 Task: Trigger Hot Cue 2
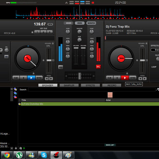(43, 32)
